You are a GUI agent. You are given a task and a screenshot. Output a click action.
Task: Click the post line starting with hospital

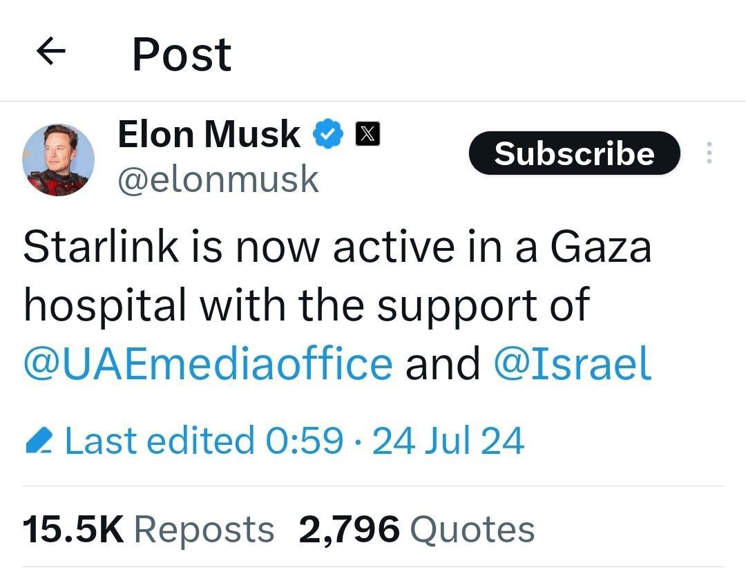(306, 305)
